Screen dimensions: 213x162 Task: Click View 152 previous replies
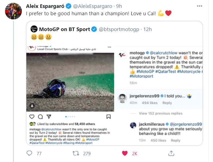click(x=160, y=113)
